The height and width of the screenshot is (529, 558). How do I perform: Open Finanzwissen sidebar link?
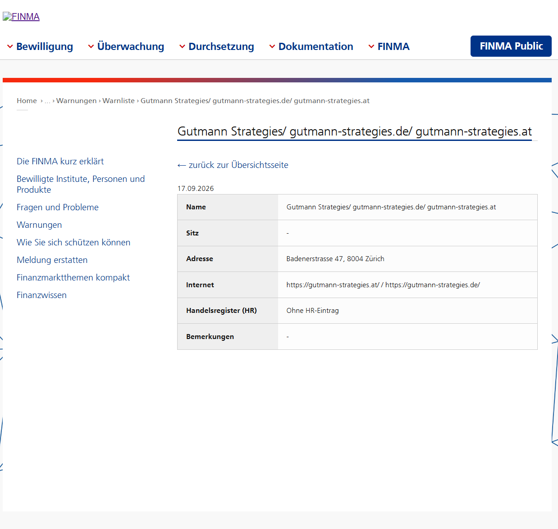coord(41,295)
